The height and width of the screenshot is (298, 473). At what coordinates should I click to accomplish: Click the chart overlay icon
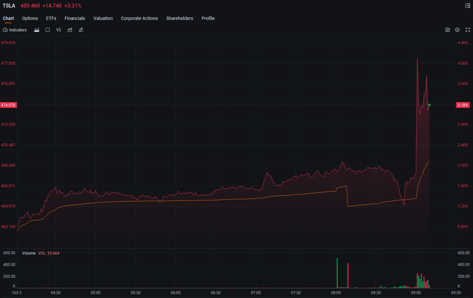coord(70,30)
